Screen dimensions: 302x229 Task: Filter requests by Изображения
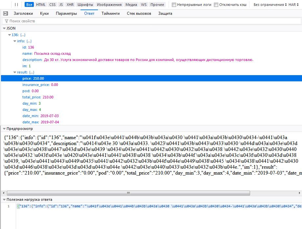[x=109, y=4]
